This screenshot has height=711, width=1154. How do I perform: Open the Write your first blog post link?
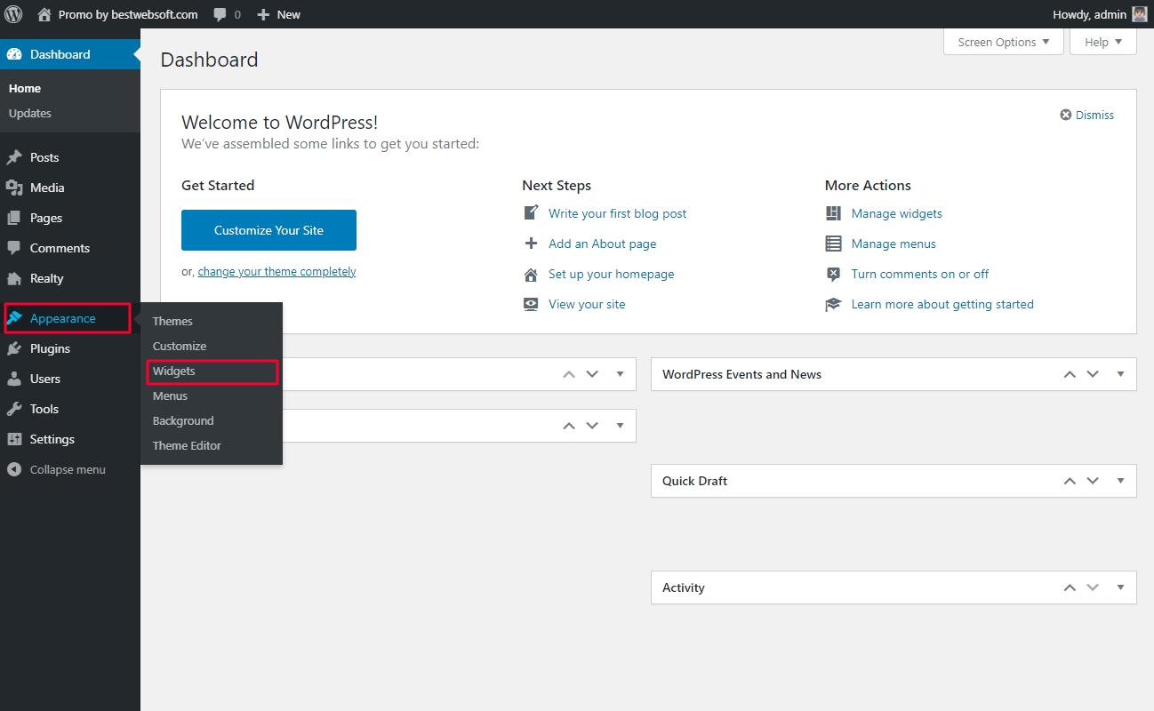617,213
